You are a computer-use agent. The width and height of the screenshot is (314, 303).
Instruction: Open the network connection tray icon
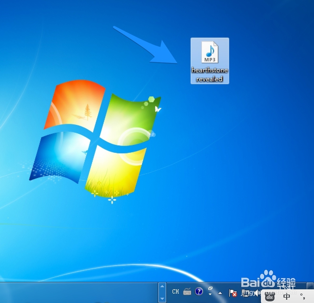pyautogui.click(x=245, y=293)
